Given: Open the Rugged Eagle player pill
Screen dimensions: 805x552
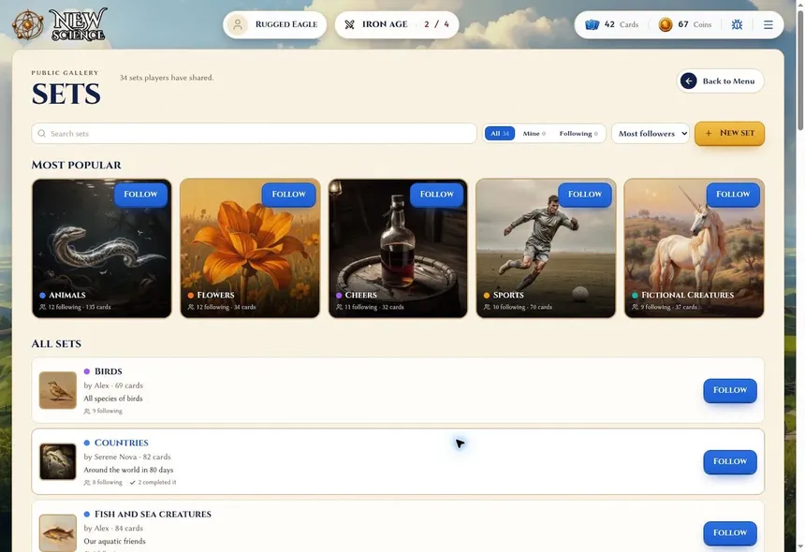Looking at the screenshot, I should coord(274,24).
